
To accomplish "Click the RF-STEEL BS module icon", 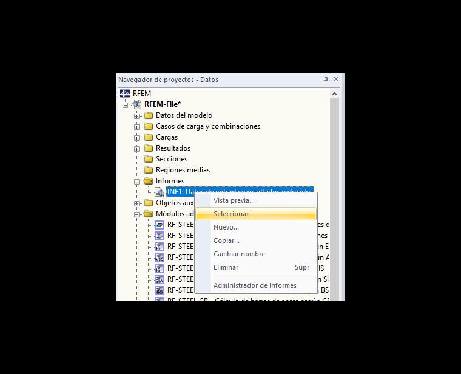I will [160, 290].
